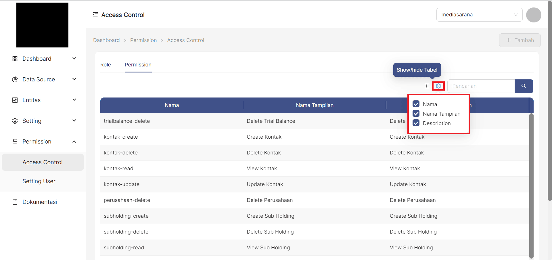
Task: Click the Tambah button
Action: (x=520, y=40)
